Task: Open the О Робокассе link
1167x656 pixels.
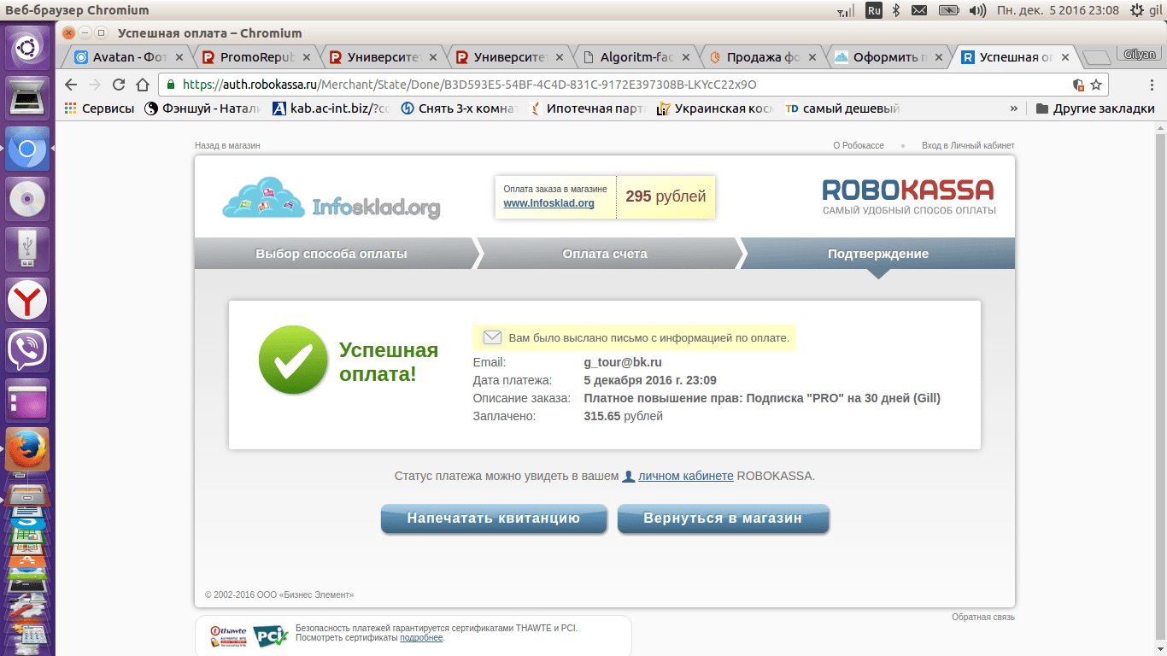Action: click(x=859, y=146)
